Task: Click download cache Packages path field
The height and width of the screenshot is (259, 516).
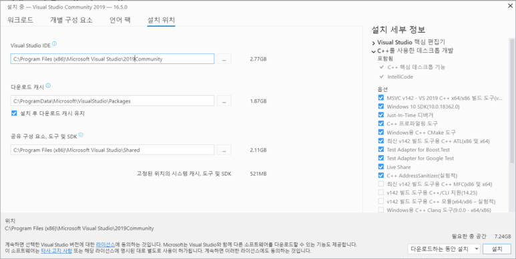Action: pyautogui.click(x=112, y=101)
